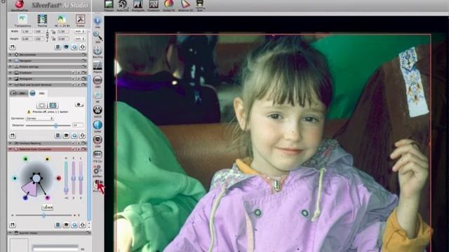Click the L luminance vertical slider handle
Viewport: 449px width, 252px height.
point(81,178)
